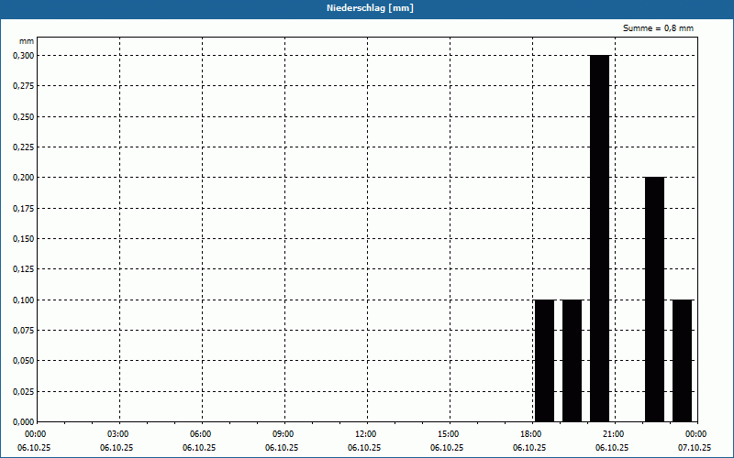Click the Summe = 0,8 mm label
The image size is (734, 458).
658,28
